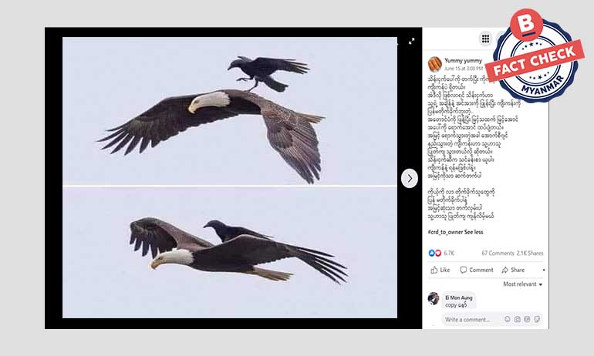Open share options arrow beside Share
The height and width of the screenshot is (356, 594).
click(544, 270)
